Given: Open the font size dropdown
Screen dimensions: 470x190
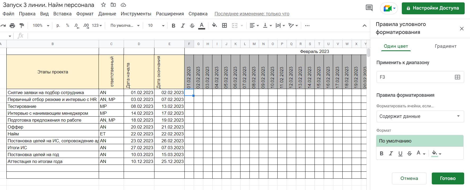Looking at the screenshot, I should [x=156, y=25].
